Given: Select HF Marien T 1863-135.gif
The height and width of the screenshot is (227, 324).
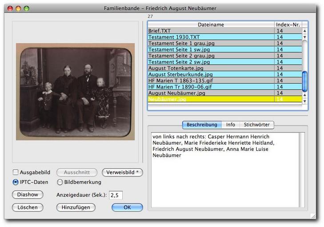Looking at the screenshot, I should (225, 81).
